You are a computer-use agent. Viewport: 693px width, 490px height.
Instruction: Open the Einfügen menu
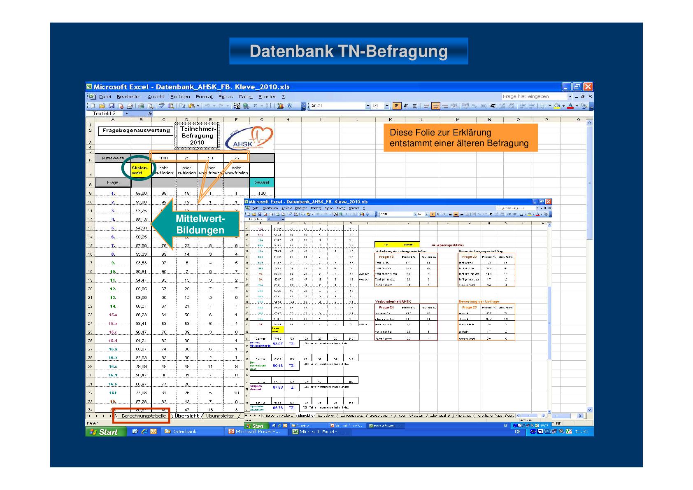coord(180,97)
